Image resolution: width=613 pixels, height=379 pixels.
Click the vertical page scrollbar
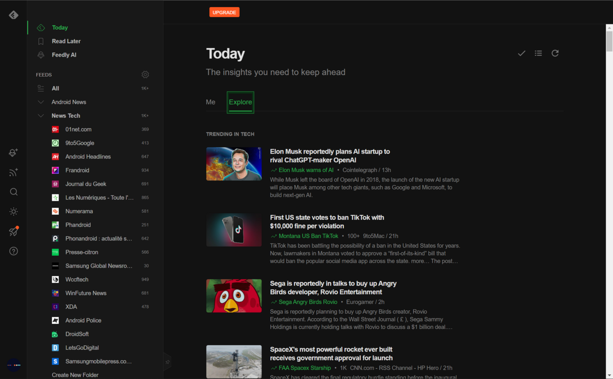(609, 41)
